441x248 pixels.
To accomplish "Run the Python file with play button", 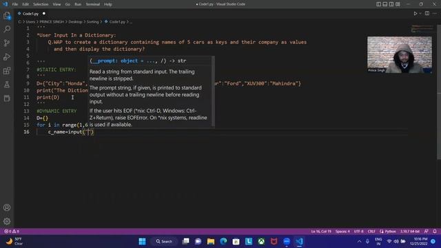I will coord(415,14).
